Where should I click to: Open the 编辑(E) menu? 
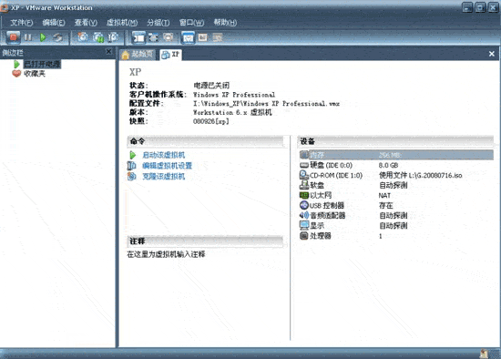[x=54, y=23]
